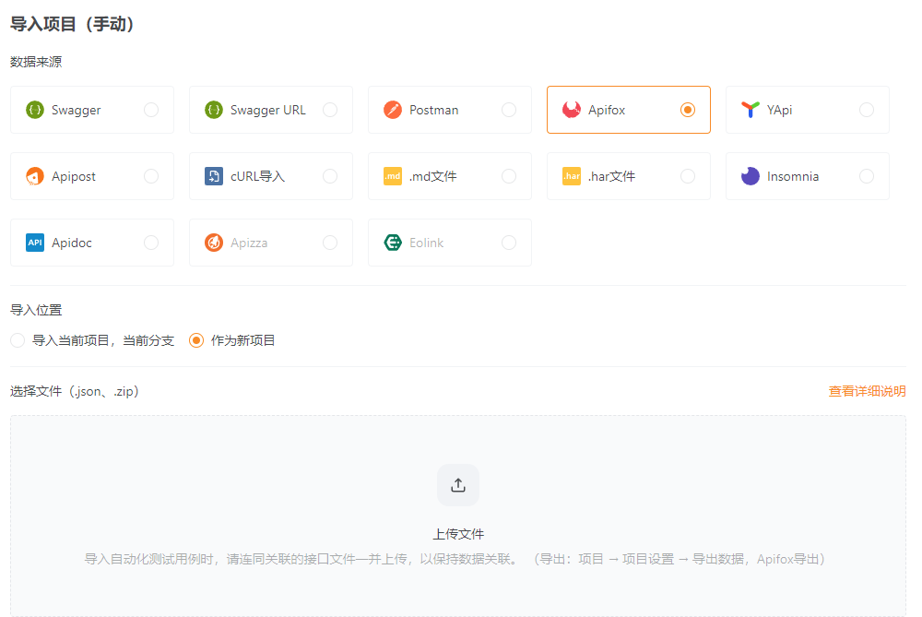Click the cURL导入 icon
922x617 pixels.
click(x=214, y=175)
